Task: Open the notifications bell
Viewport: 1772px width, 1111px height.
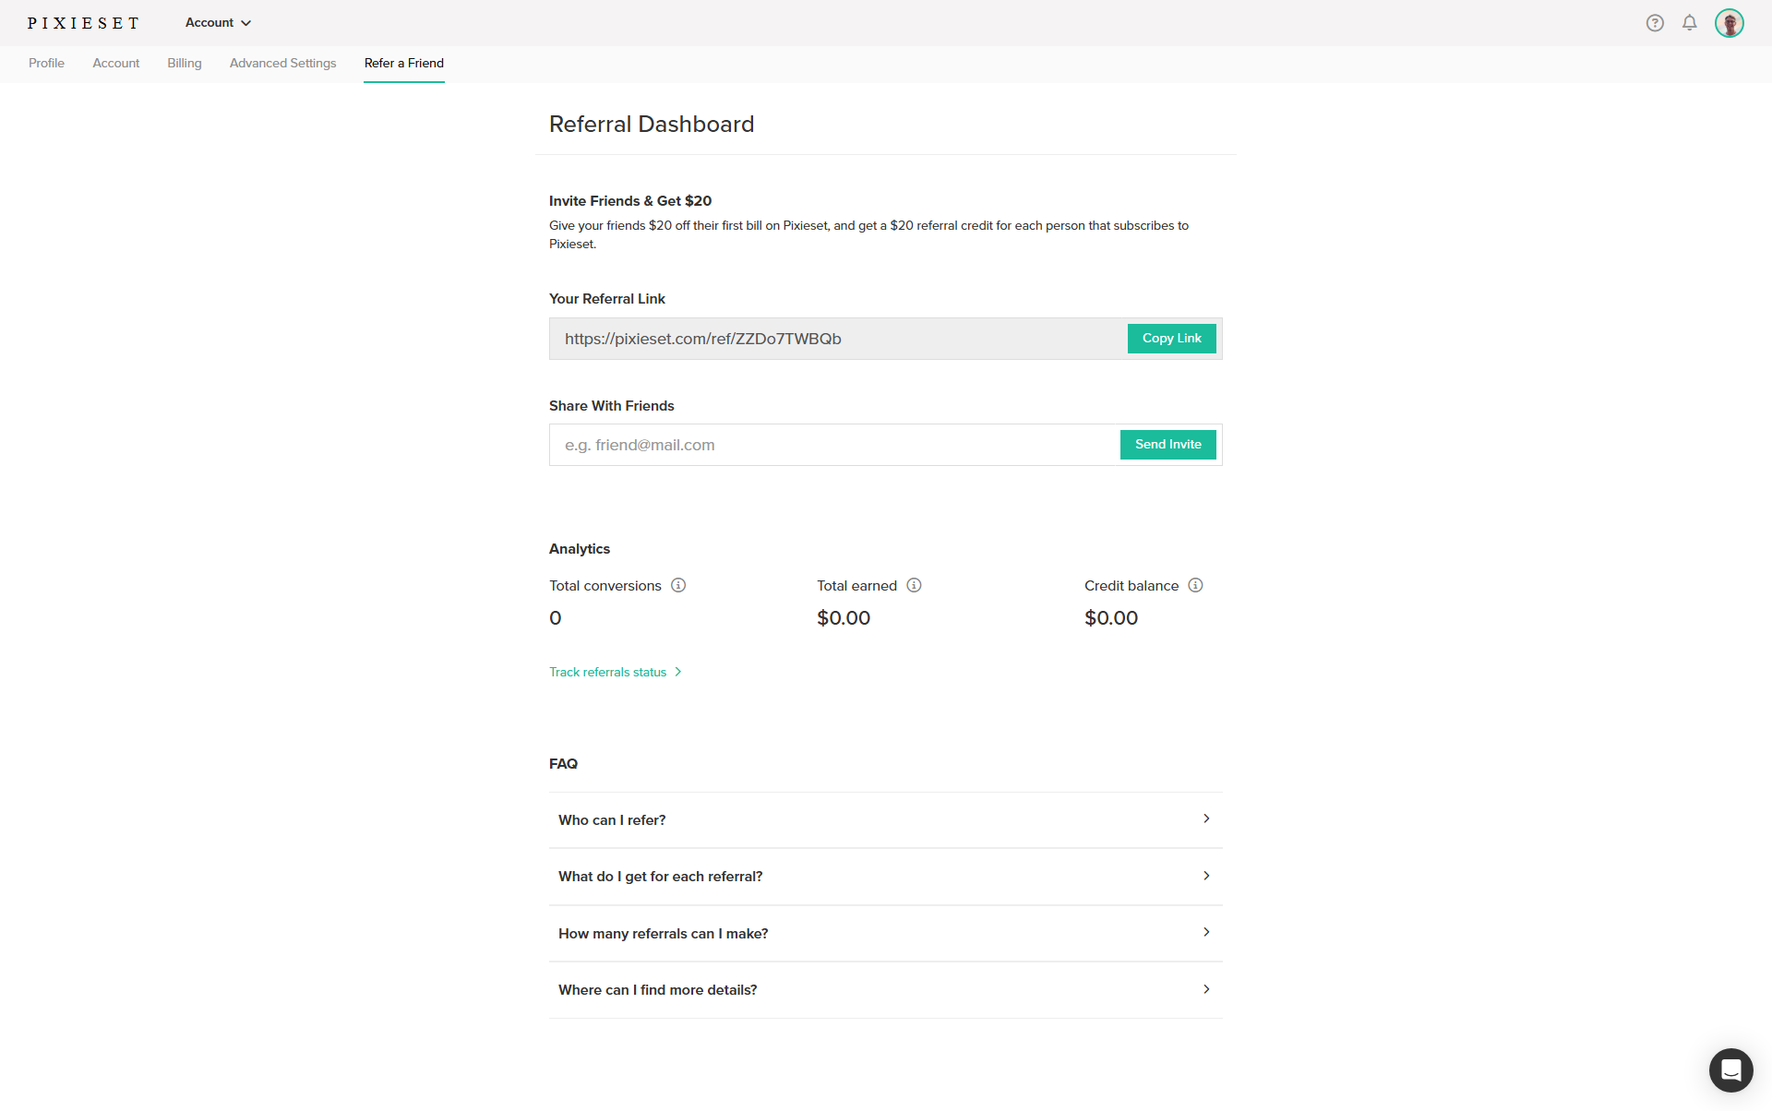Action: (x=1689, y=23)
